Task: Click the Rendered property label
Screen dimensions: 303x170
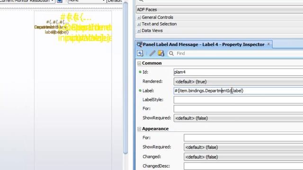Action: click(x=152, y=81)
